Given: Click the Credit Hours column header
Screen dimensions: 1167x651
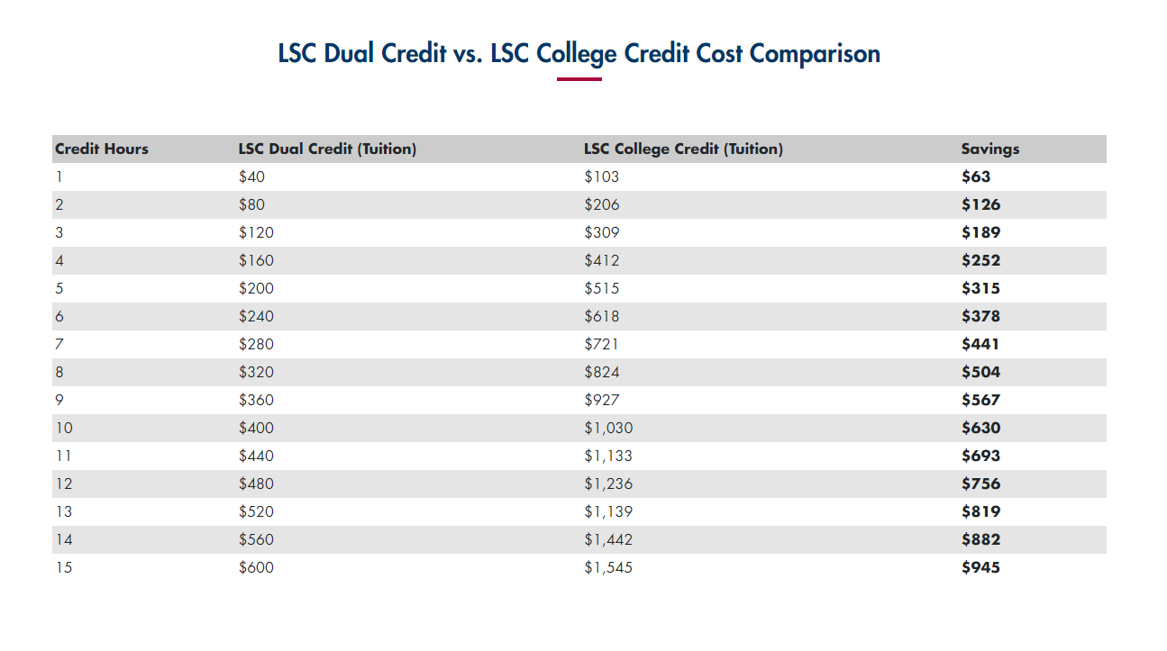Looking at the screenshot, I should point(102,149).
